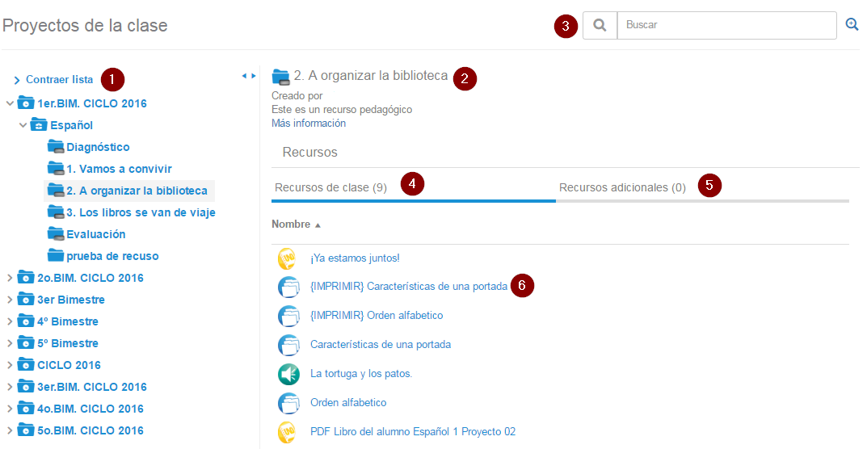Select the Recursos de clase tab

point(330,187)
